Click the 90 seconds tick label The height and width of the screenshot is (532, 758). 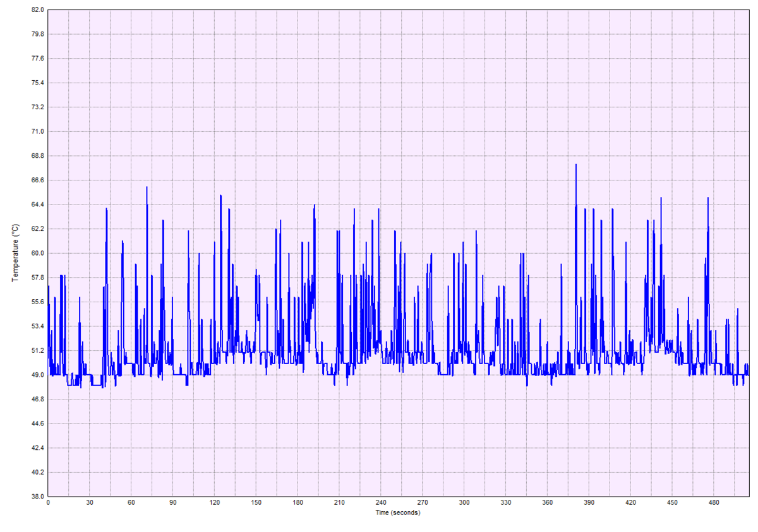point(173,503)
